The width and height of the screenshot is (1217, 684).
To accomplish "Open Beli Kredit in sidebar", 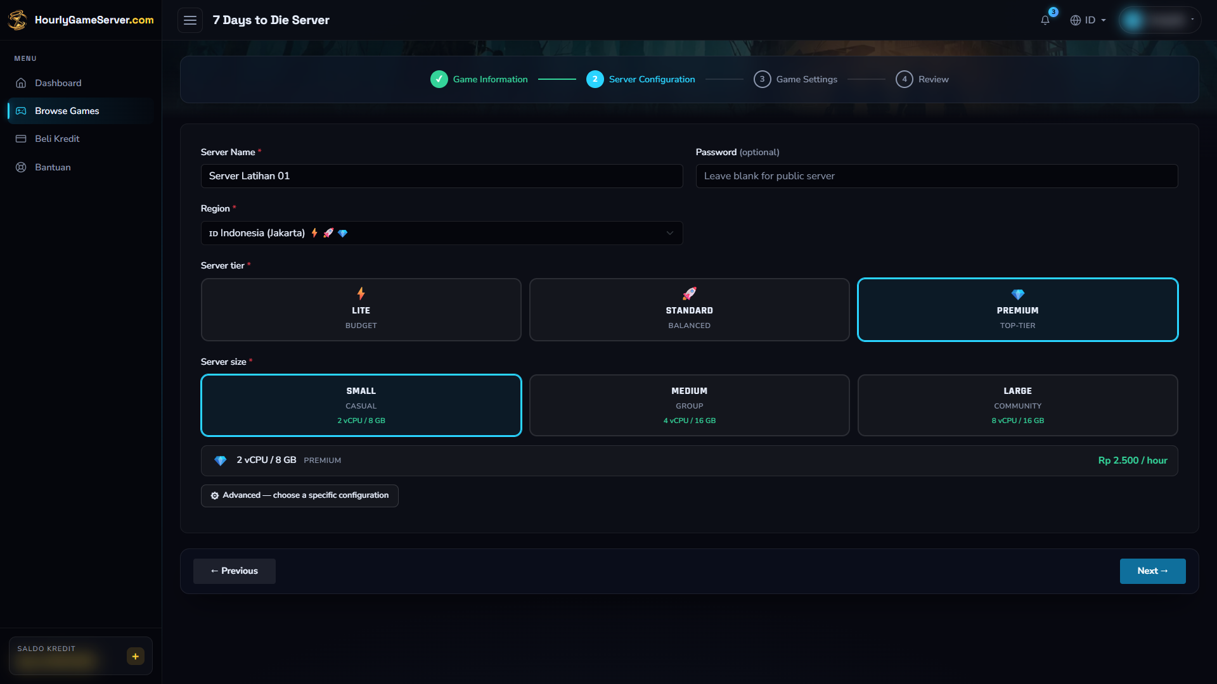I will click(x=80, y=139).
